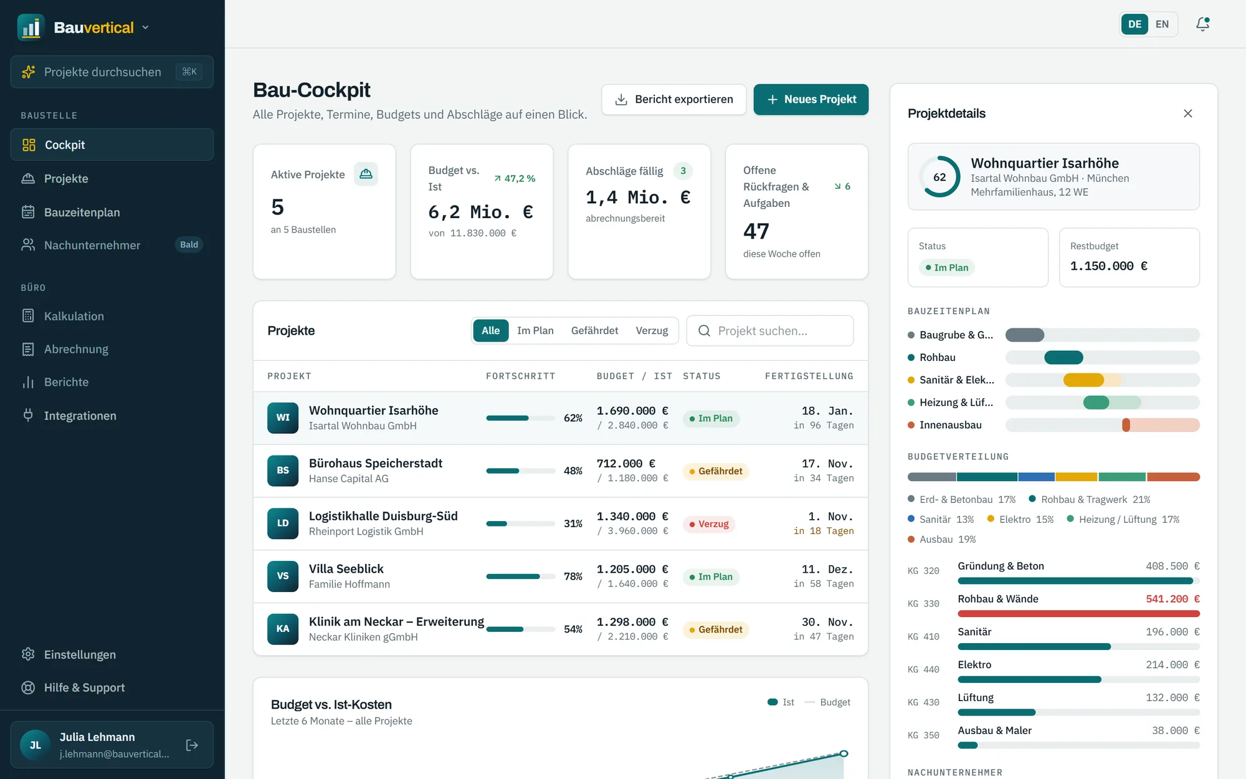
Task: Click the 62% progress bar of Wohnquartier Isarhöhe
Action: point(521,418)
